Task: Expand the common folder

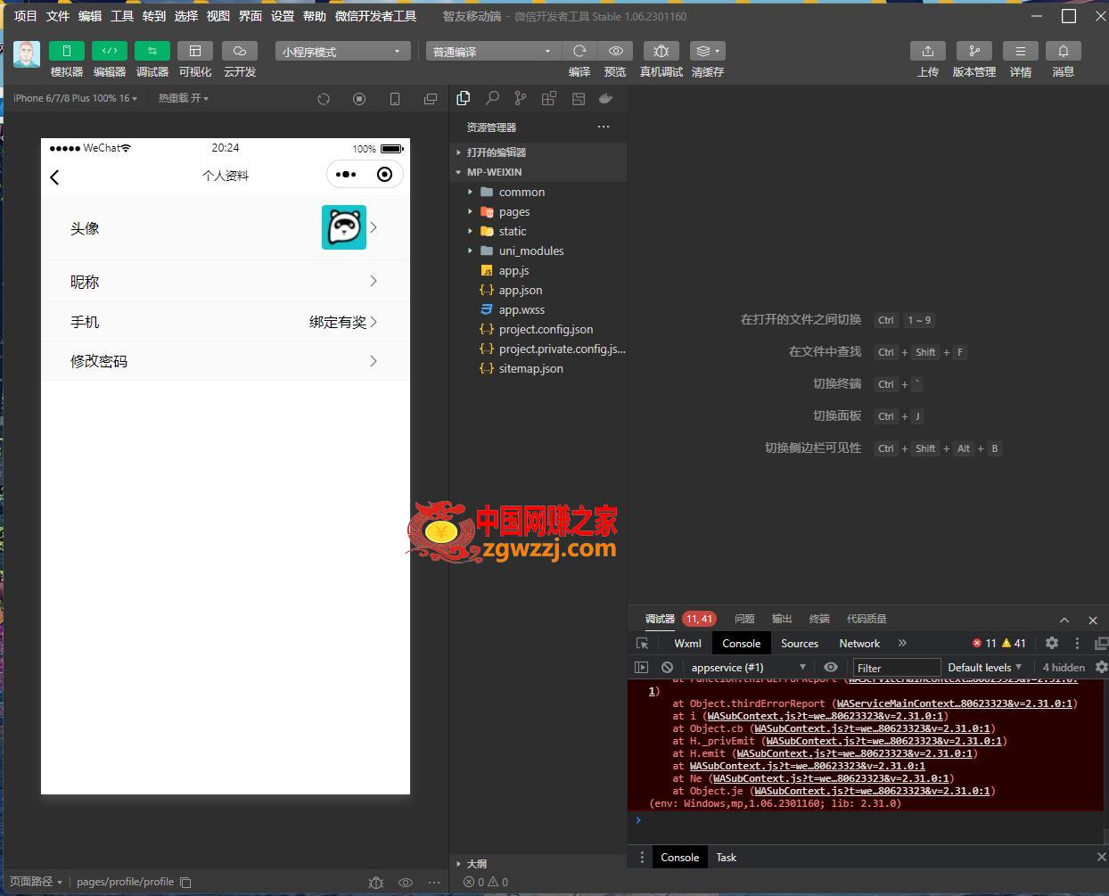Action: click(538, 192)
